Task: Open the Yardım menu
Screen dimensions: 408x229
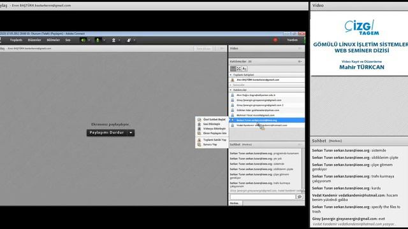Action: point(292,40)
